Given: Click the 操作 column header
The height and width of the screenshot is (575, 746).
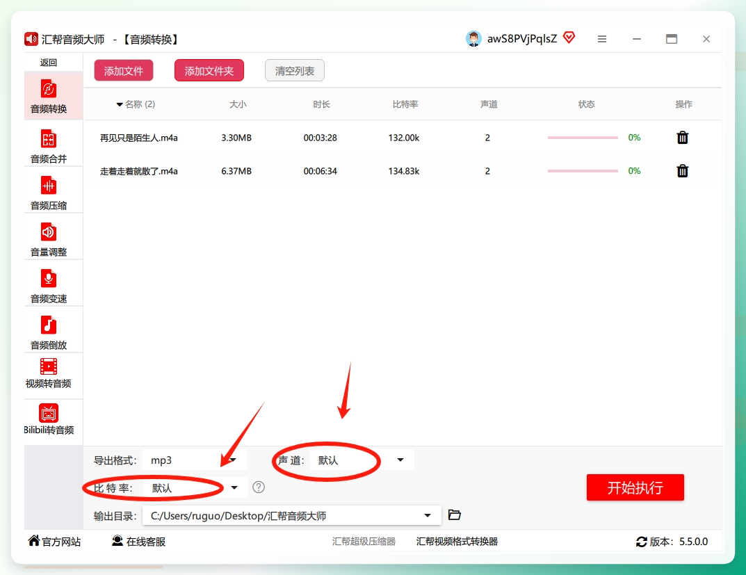Looking at the screenshot, I should 683,104.
